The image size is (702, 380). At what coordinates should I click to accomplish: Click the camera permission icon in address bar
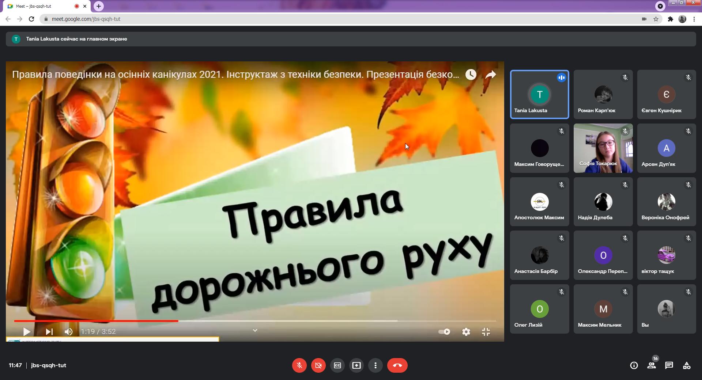644,19
